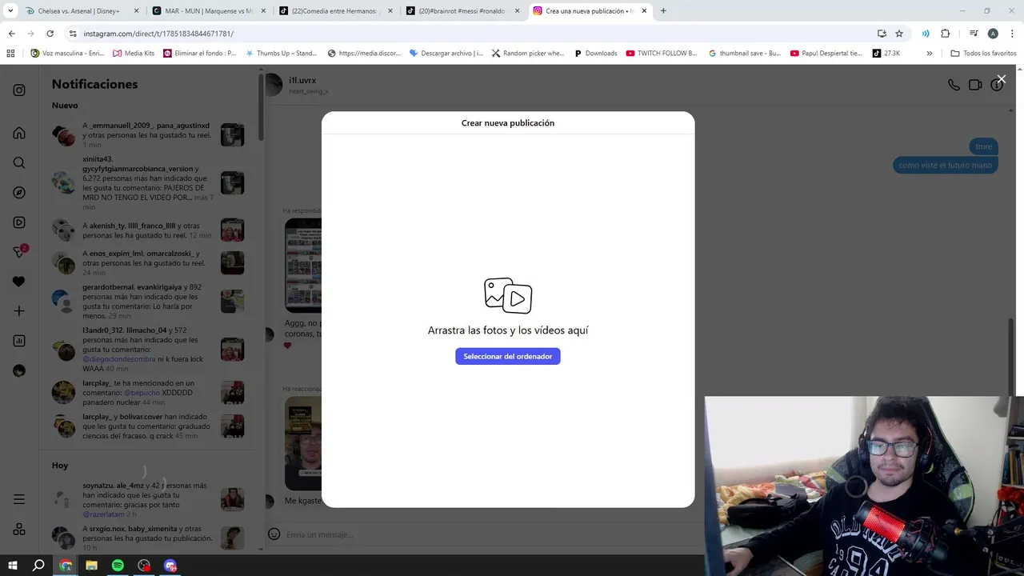
Task: Start an audio call with phone icon
Action: click(954, 85)
